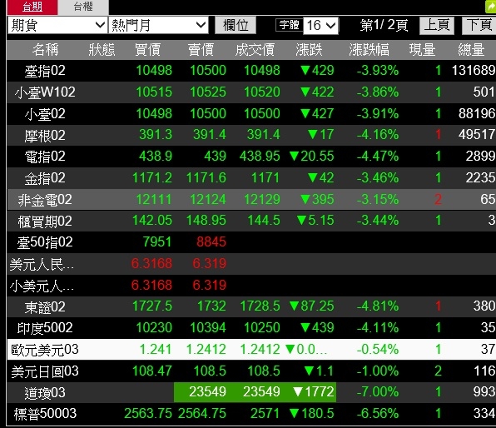Screen dimensions: 496x428
Task: Select the 摩根02 row name
Action: pos(45,135)
